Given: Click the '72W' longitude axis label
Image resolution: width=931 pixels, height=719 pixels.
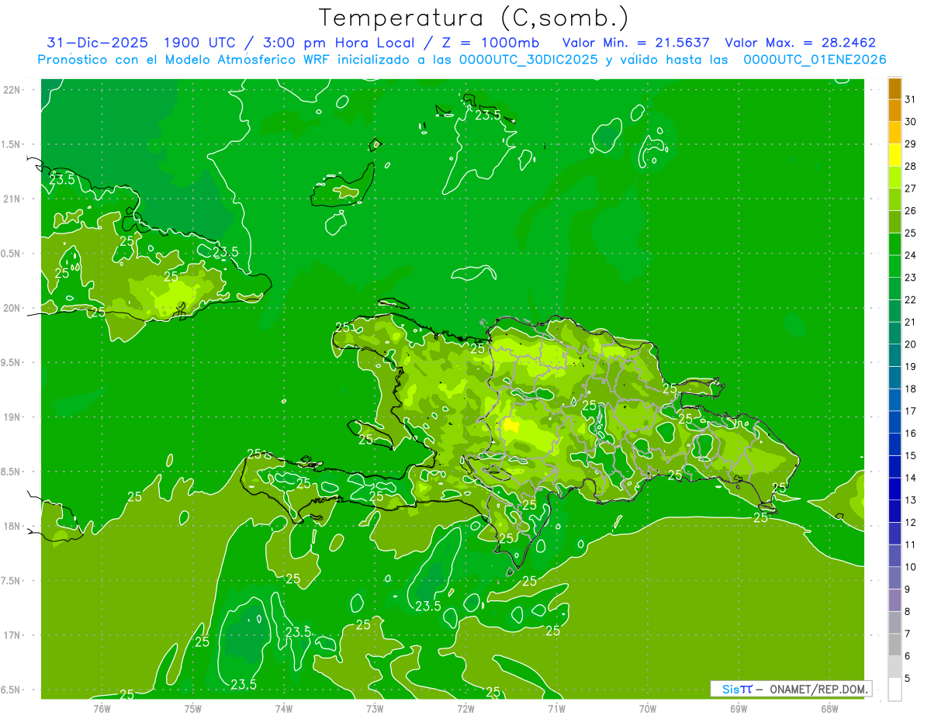Looking at the screenshot, I should pos(465,708).
